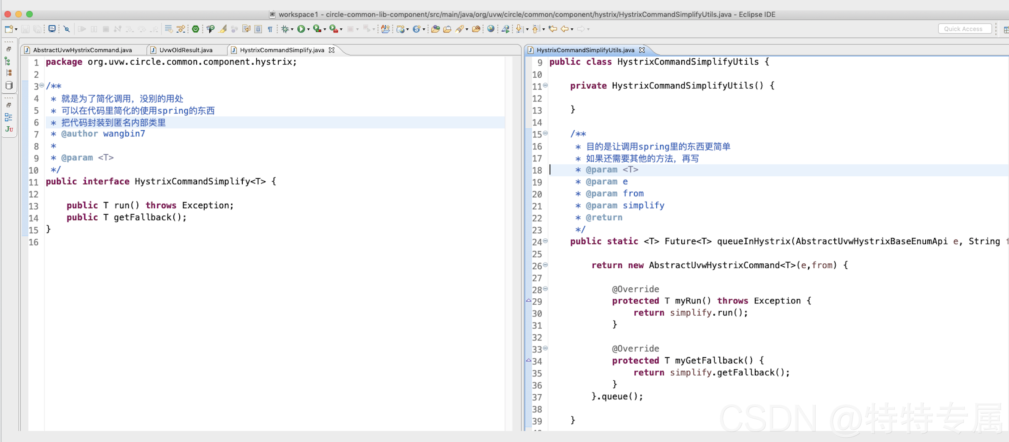Click the Last Edit Location icon
The image size is (1009, 442).
coord(553,29)
